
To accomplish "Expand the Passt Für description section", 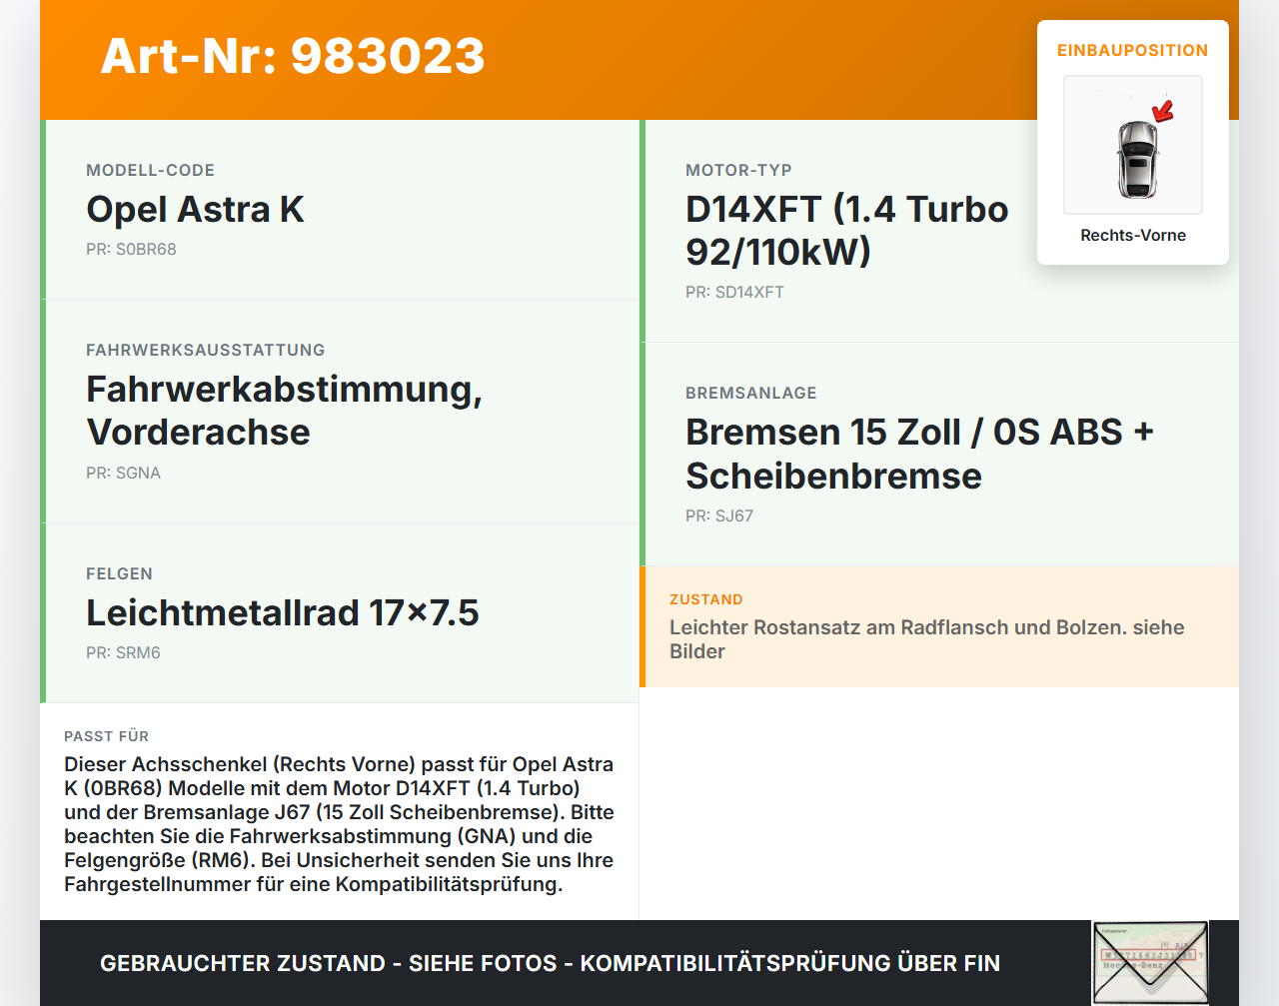I will (340, 809).
